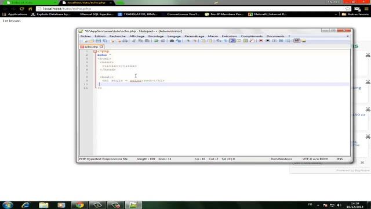The width and height of the screenshot is (371, 209).
Task: Stop macro recording with the black square
Action: pos(268,41)
